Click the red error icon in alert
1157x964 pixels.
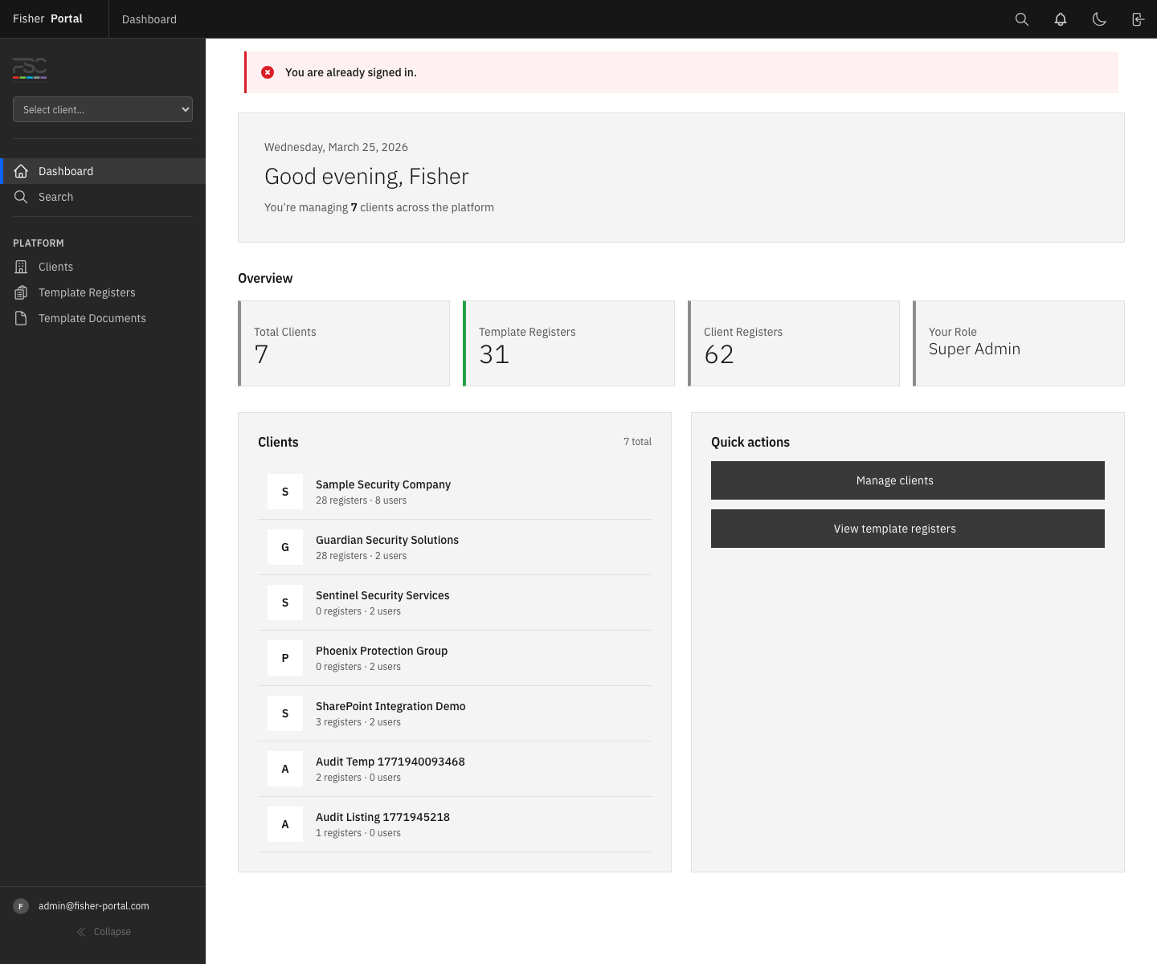click(x=268, y=72)
